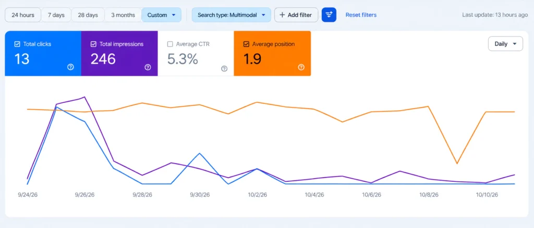Image resolution: width=534 pixels, height=228 pixels.
Task: Open the Daily granularity dropdown
Action: click(505, 44)
